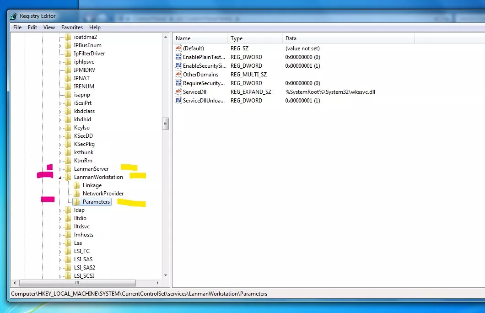This screenshot has width=485, height=313.
Task: Click the LanmanWorkstation folder icon
Action: tap(68, 177)
